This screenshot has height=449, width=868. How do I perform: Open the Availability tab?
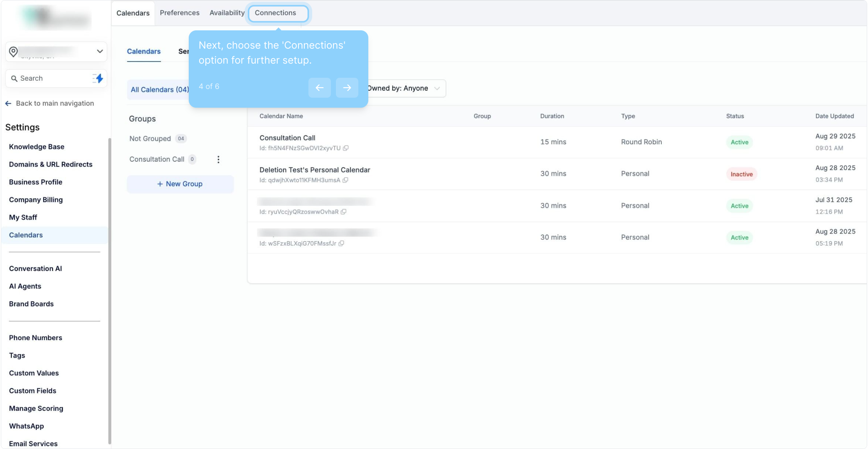[227, 13]
